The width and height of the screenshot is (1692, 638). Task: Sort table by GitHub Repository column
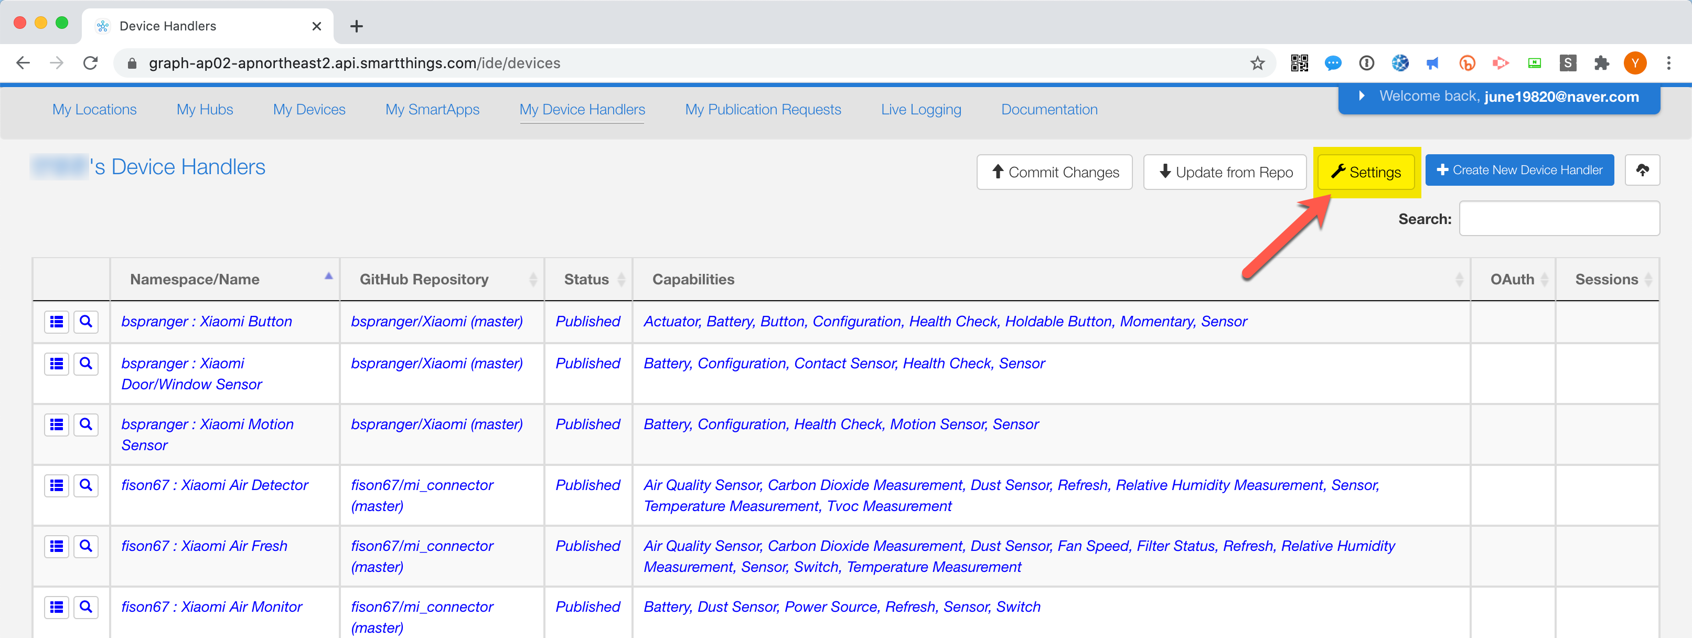[x=442, y=279]
